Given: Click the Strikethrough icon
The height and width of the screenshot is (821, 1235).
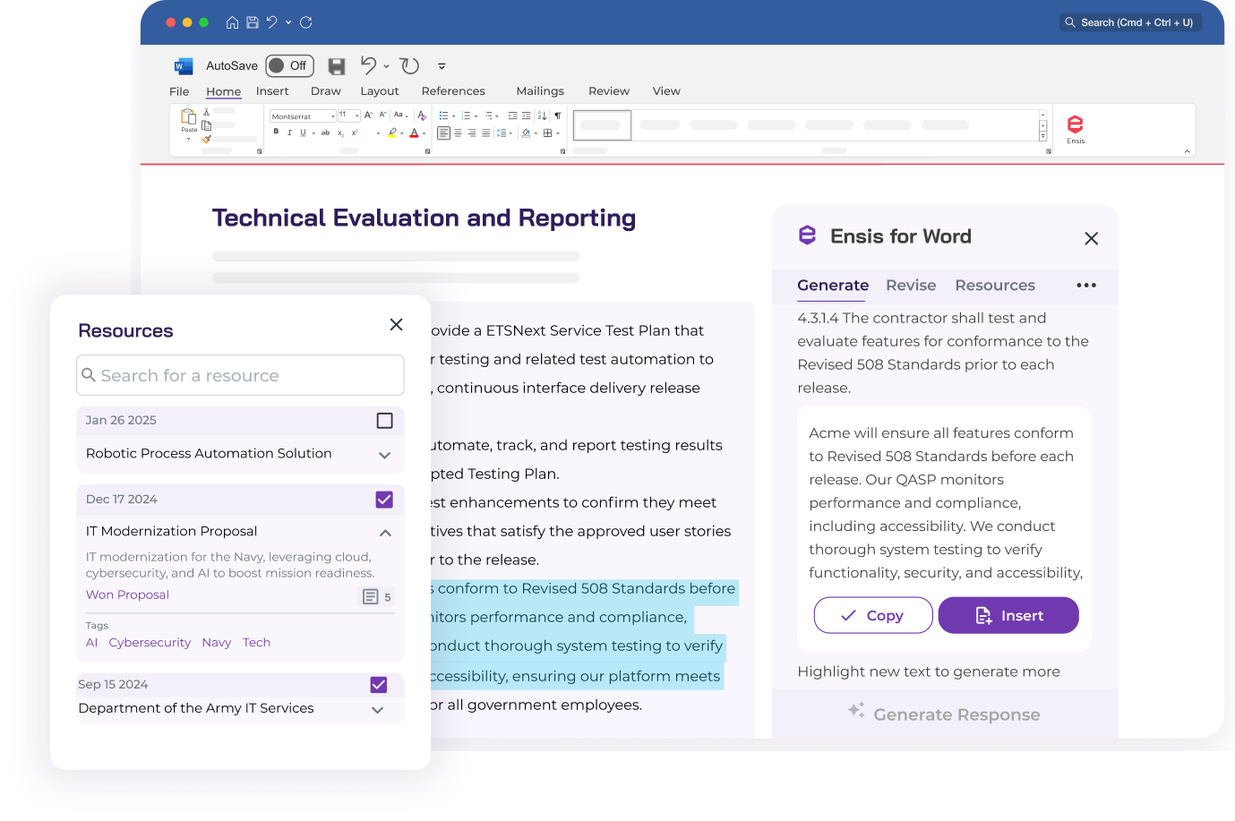Looking at the screenshot, I should point(325,133).
